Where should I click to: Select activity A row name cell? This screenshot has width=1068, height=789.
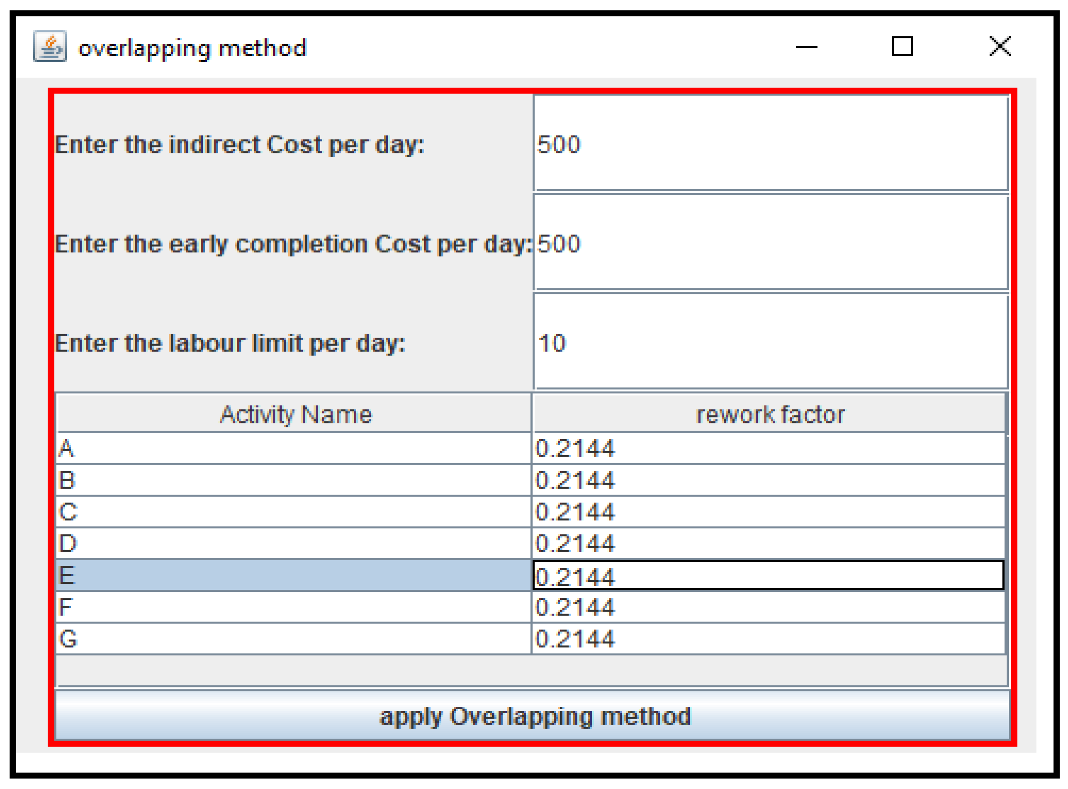[294, 448]
